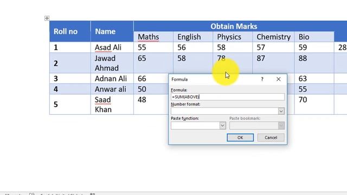Click the Formula dialog help question mark
This screenshot has width=347, height=195.
click(x=262, y=79)
